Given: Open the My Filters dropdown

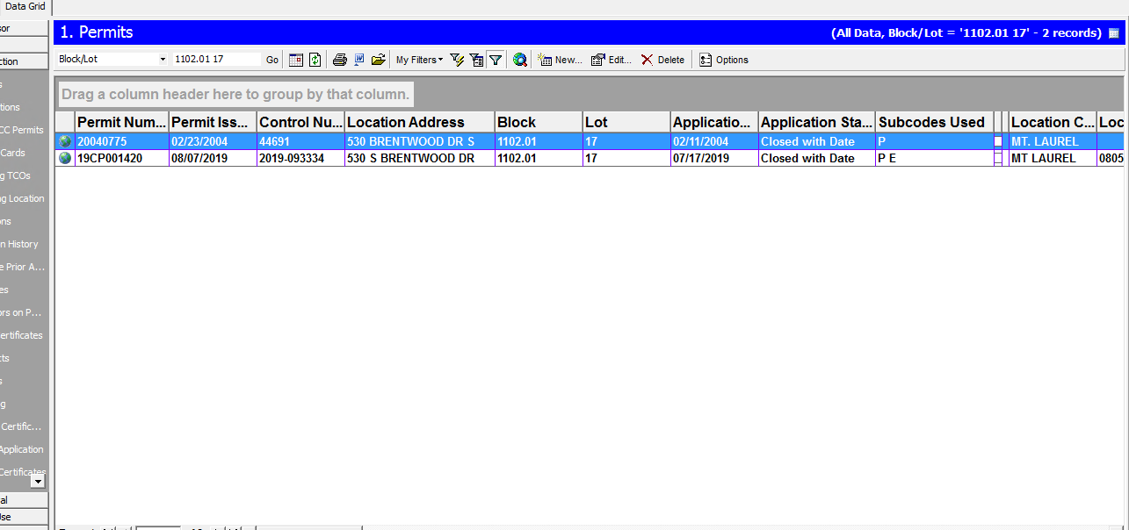Looking at the screenshot, I should click(419, 60).
